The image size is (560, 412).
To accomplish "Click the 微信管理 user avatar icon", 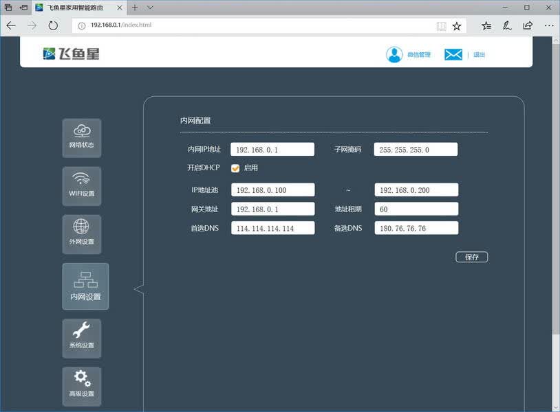I will coord(394,54).
